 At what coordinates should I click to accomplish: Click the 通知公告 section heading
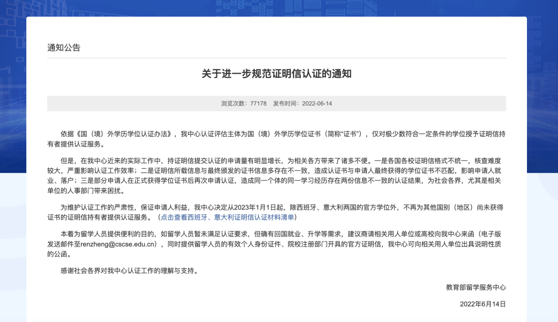64,47
